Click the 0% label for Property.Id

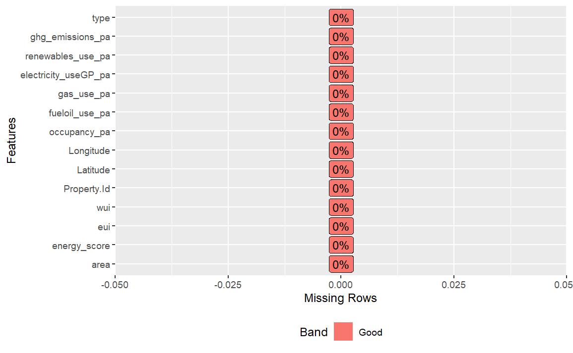(341, 189)
